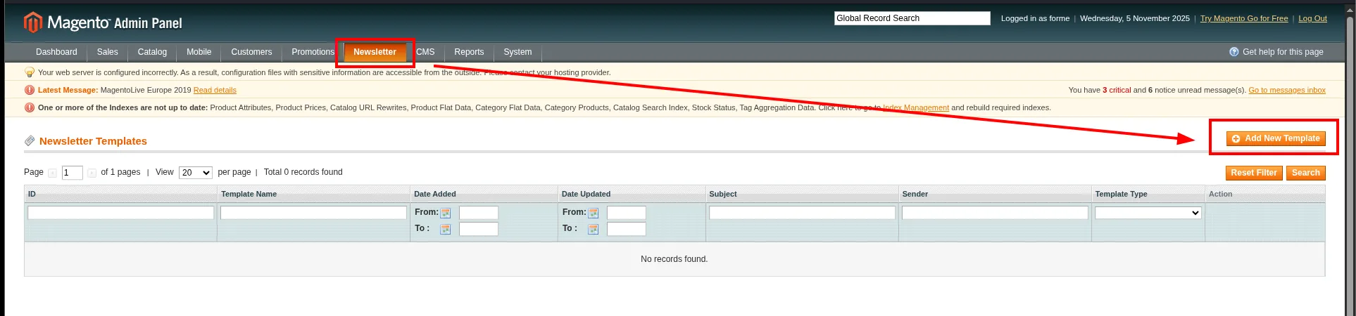Open the Template Type filter dropdown
Screen dimensions: 1356x316
pos(1148,213)
